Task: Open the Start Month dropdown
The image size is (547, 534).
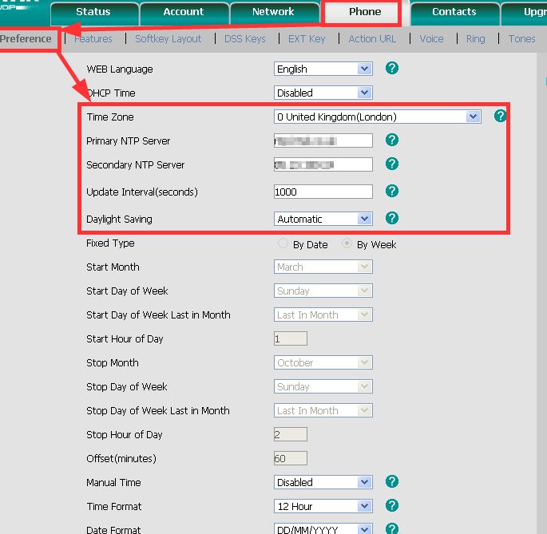Action: tap(323, 267)
